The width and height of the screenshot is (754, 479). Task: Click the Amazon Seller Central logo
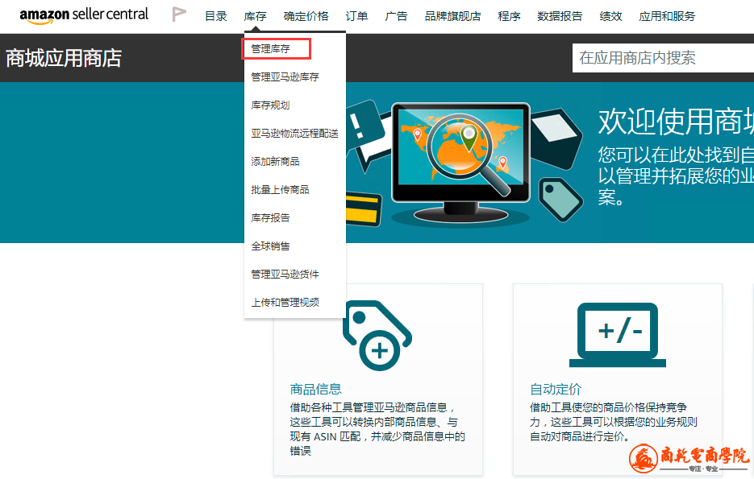click(84, 15)
